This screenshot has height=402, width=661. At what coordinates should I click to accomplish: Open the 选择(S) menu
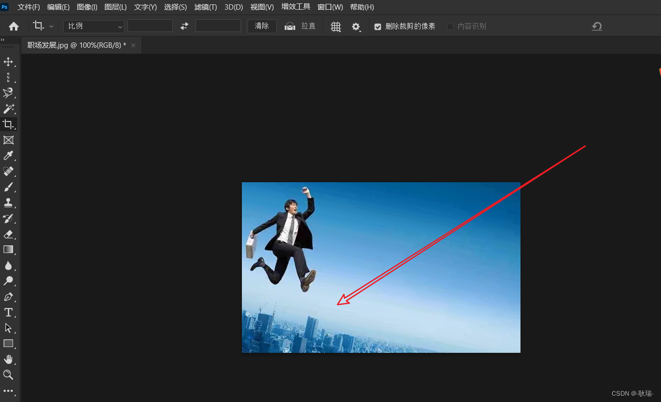click(175, 7)
